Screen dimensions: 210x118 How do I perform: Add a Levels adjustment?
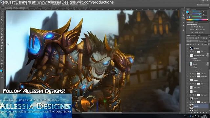[x=195, y=27]
